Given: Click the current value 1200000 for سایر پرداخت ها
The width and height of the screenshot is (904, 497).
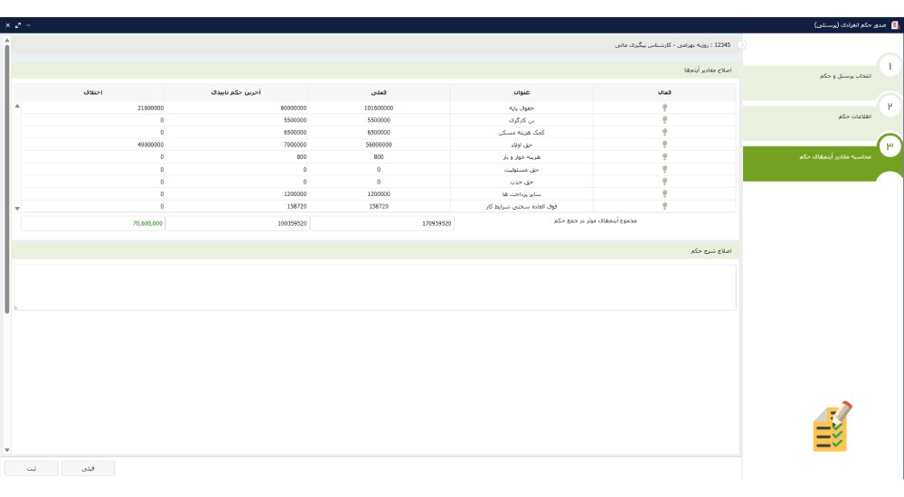Looking at the screenshot, I should click(x=379, y=193).
